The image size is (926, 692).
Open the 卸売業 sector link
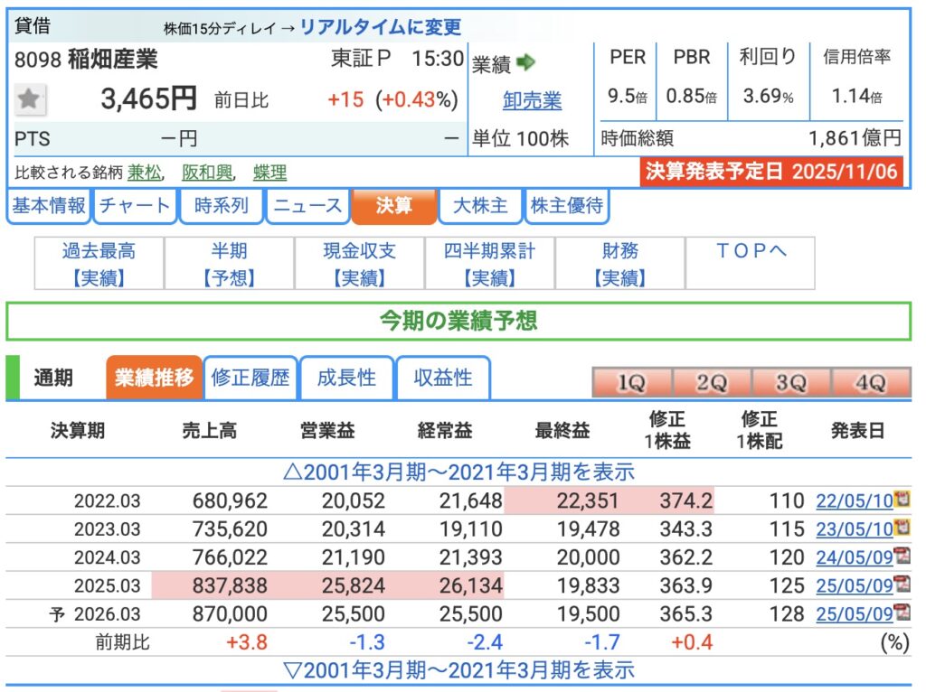pyautogui.click(x=532, y=100)
